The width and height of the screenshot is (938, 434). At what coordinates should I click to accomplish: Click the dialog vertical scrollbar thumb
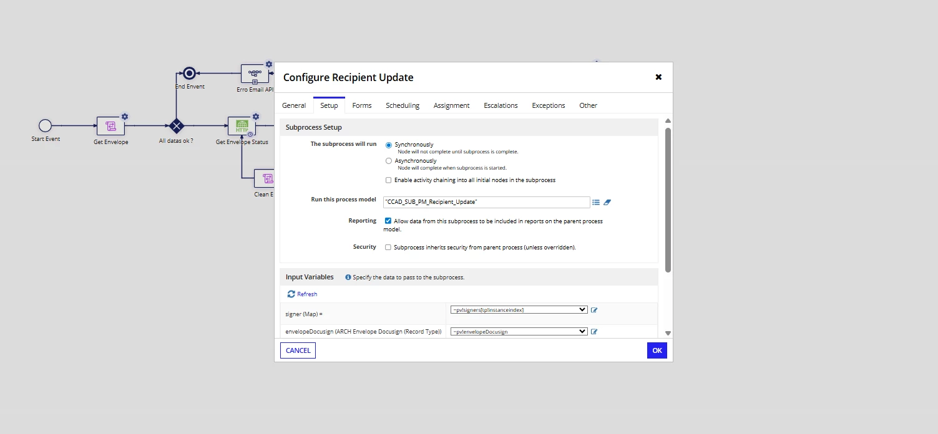tap(668, 200)
